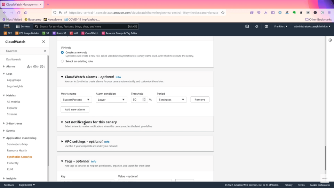The image size is (334, 188).
Task: Open the Alarm condition Lower dropdown
Action: 111,100
